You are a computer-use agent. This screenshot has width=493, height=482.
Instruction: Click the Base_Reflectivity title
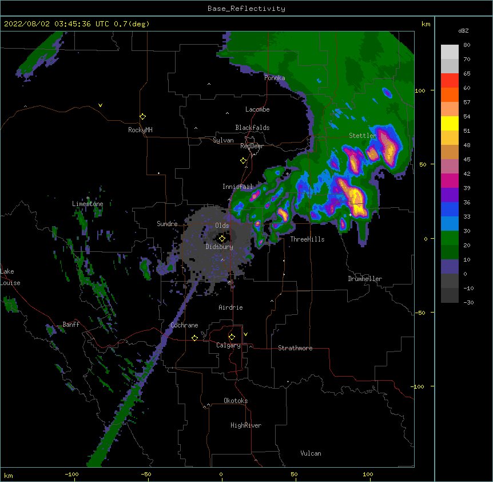point(247,9)
